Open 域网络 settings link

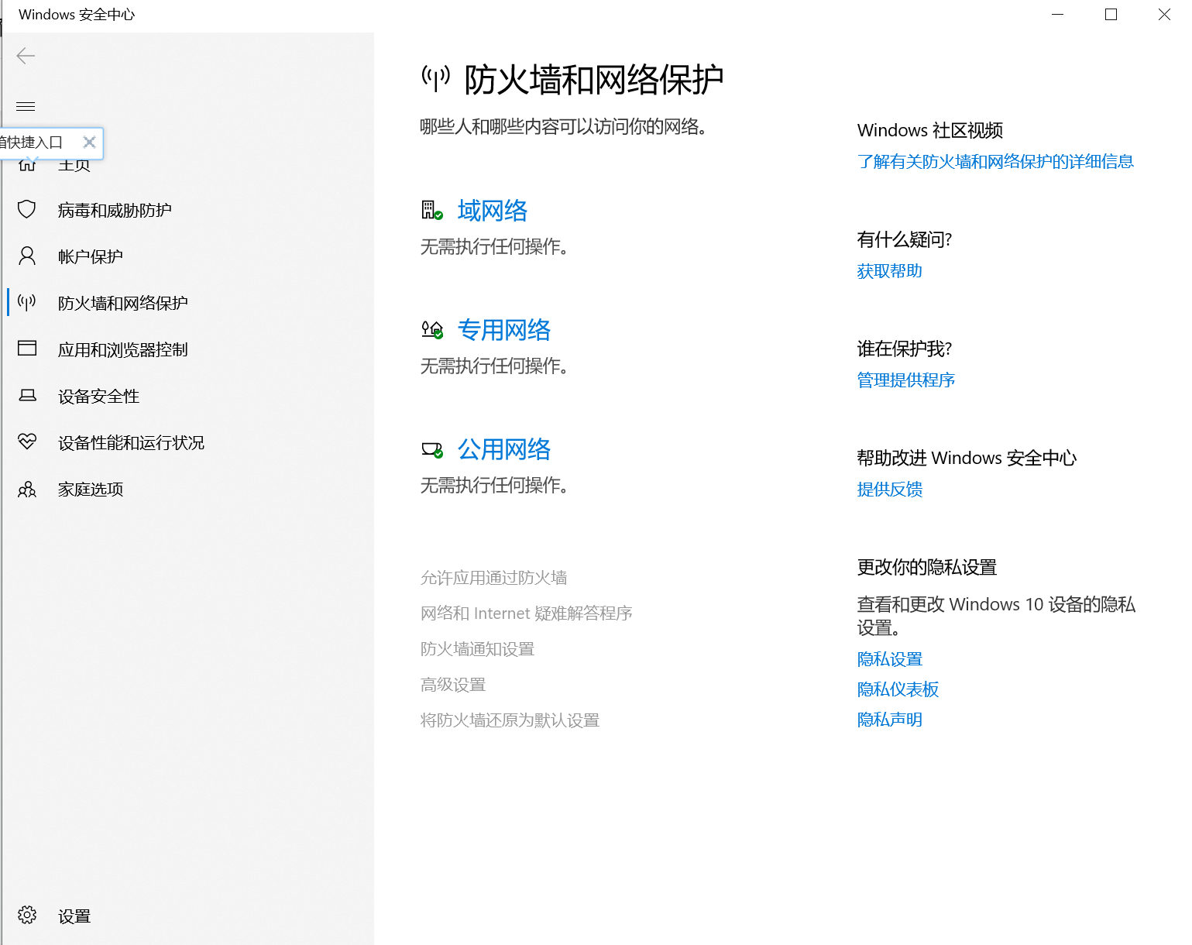point(493,210)
